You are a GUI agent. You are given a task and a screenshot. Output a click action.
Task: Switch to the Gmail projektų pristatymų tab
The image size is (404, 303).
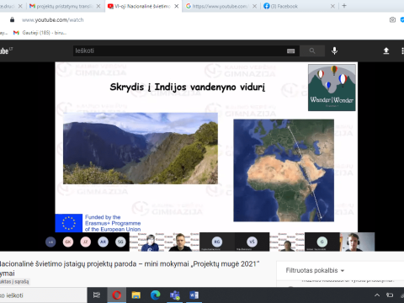click(61, 6)
